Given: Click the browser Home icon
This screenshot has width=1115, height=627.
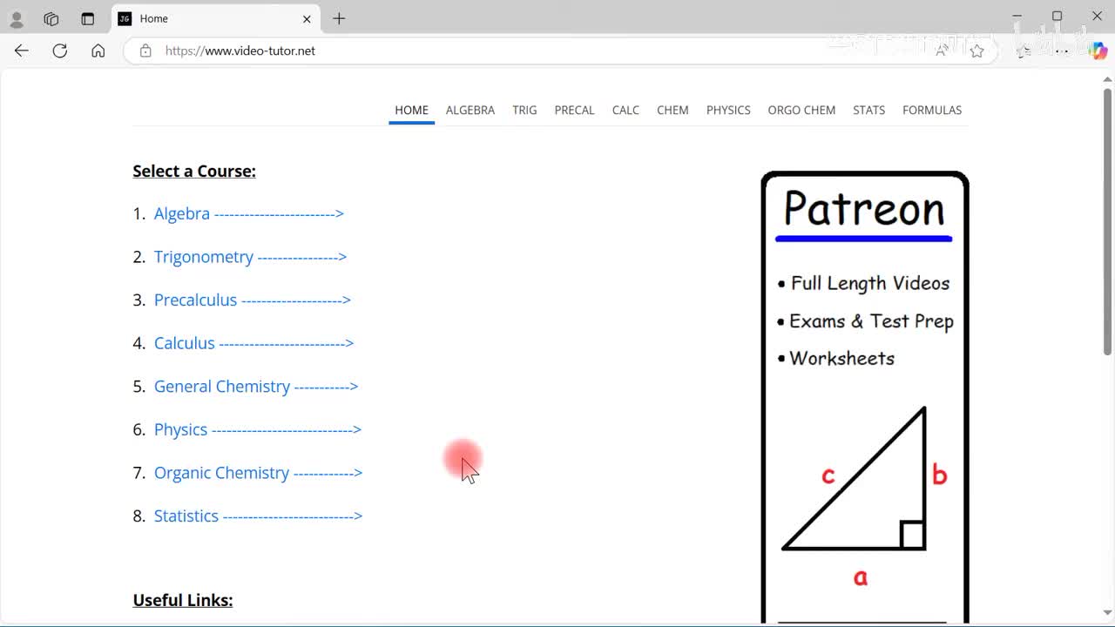Looking at the screenshot, I should (98, 51).
